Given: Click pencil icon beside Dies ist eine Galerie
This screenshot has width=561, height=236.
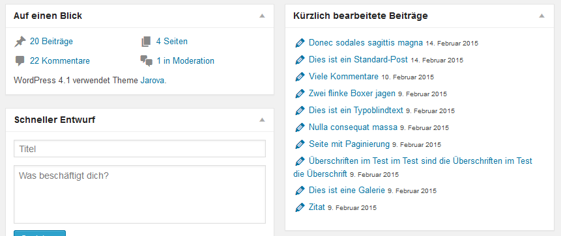Looking at the screenshot, I should pos(300,190).
